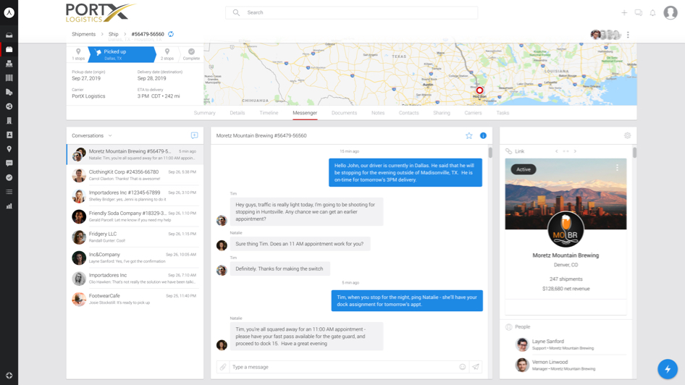Viewport: 685px width, 385px height.
Task: Open the emoji picker in message box
Action: coord(462,367)
